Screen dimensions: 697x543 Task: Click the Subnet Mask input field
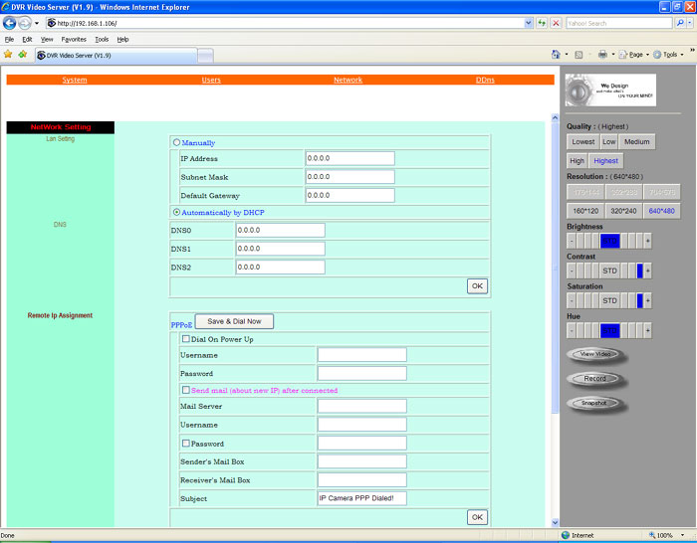coord(349,177)
